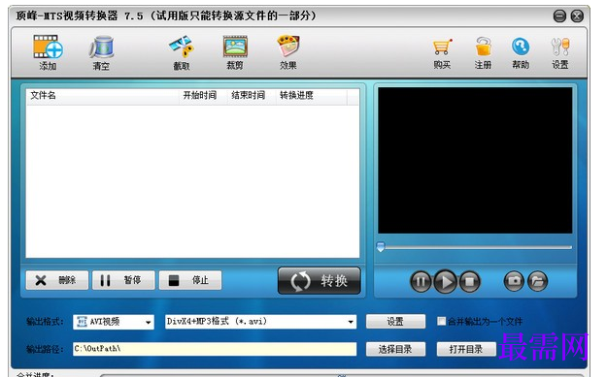Click the black video preview area

coord(475,160)
